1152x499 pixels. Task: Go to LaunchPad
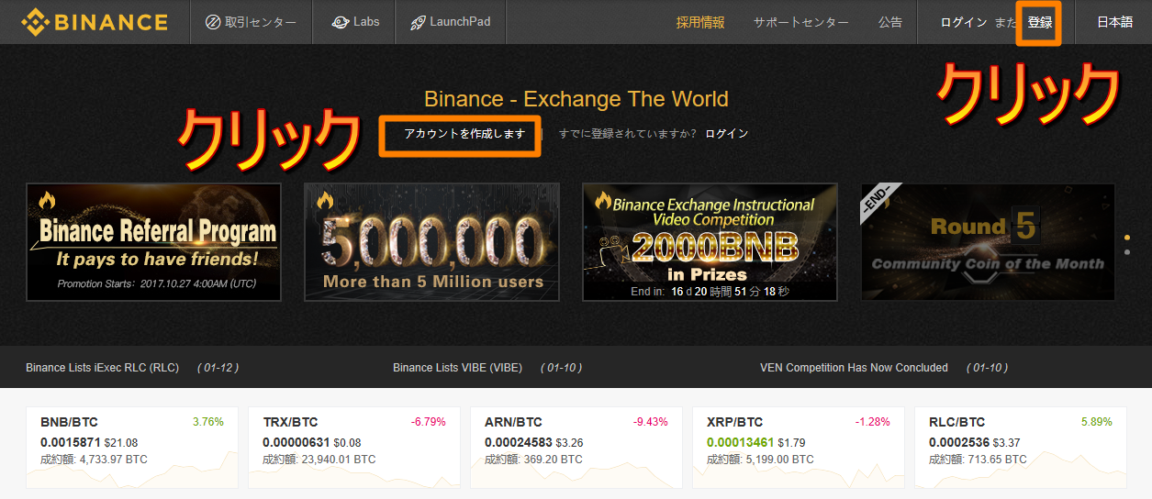pos(451,22)
